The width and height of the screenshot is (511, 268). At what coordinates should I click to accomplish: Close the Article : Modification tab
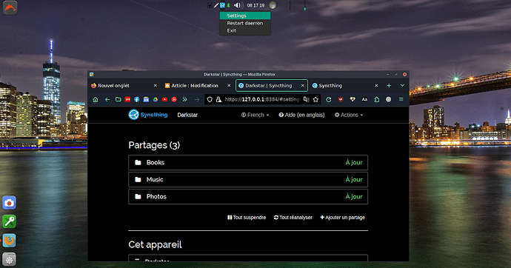[229, 86]
